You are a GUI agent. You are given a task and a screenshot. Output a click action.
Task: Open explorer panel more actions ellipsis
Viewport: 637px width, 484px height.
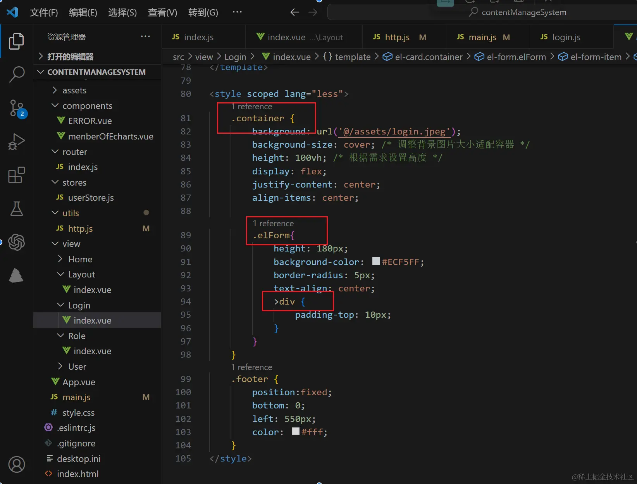pyautogui.click(x=145, y=36)
